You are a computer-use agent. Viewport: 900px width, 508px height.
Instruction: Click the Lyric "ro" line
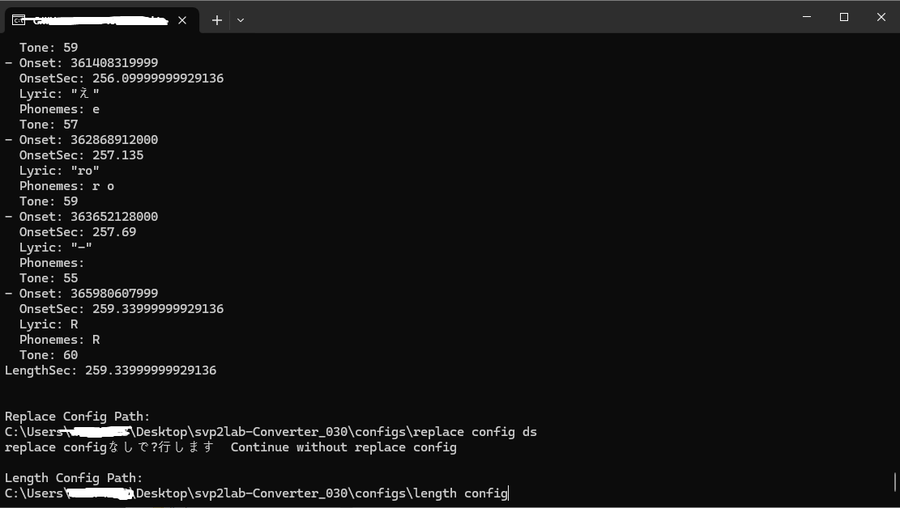point(59,171)
